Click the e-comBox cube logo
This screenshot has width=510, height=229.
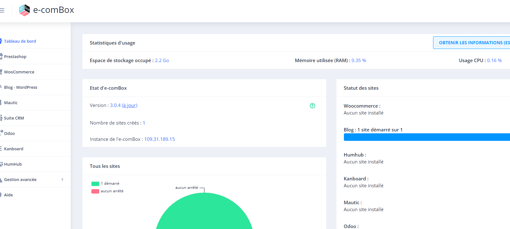coord(24,10)
